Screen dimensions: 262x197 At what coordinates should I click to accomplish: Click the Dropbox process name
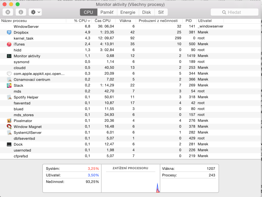tap(21, 33)
